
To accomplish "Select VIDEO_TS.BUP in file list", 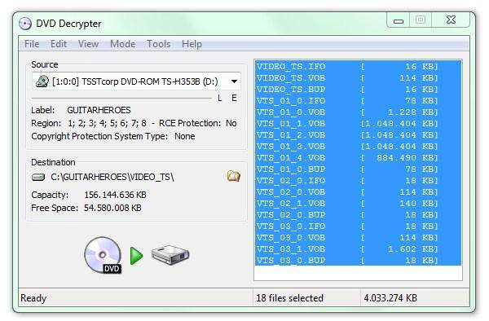I will pos(358,90).
